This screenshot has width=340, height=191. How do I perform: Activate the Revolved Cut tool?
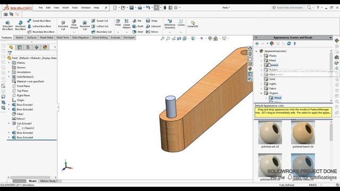click(x=84, y=25)
